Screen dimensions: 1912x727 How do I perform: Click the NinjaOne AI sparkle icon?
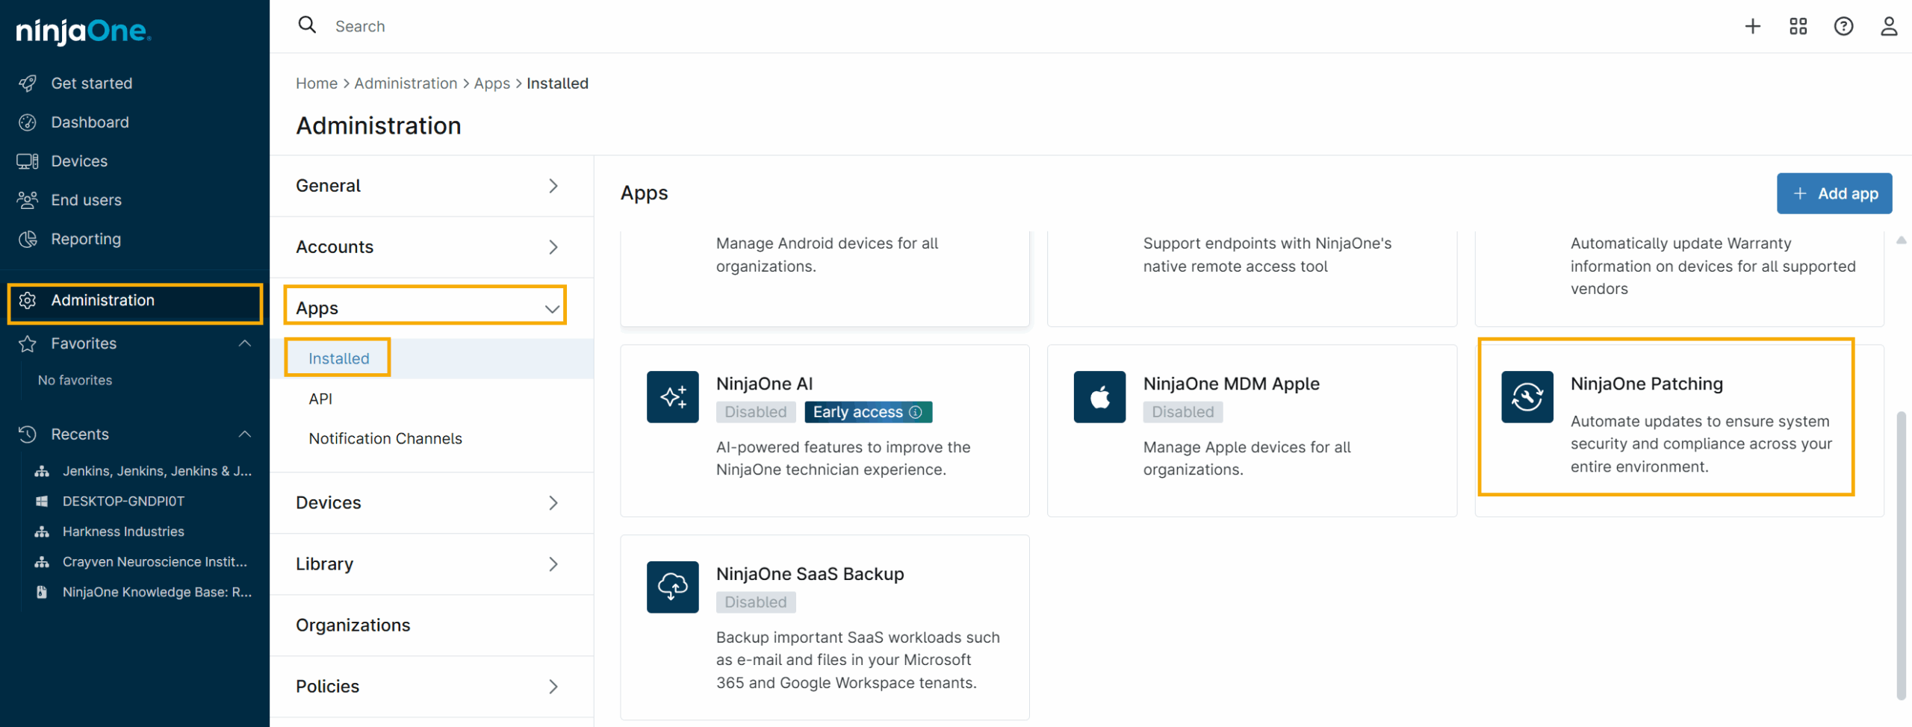pyautogui.click(x=672, y=397)
